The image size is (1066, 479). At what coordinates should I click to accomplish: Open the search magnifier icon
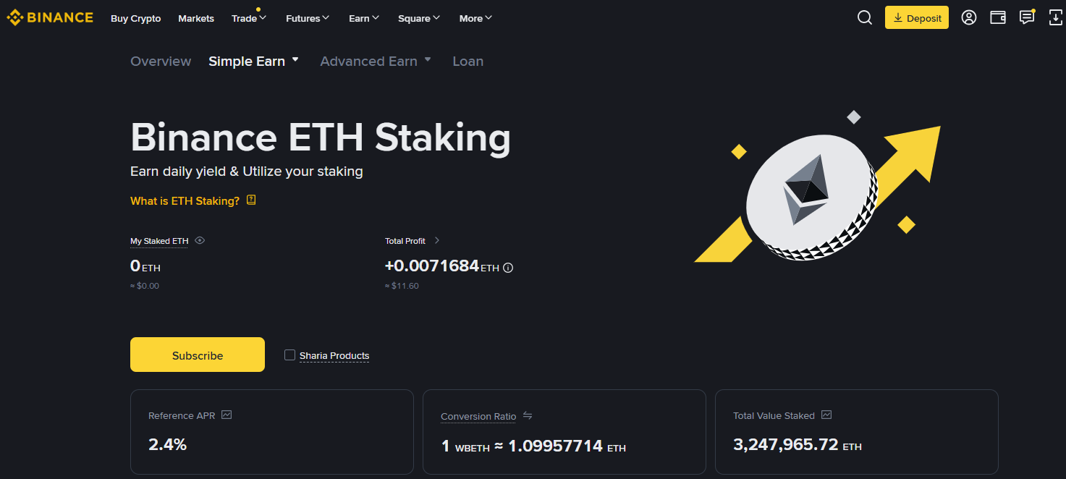pos(865,18)
